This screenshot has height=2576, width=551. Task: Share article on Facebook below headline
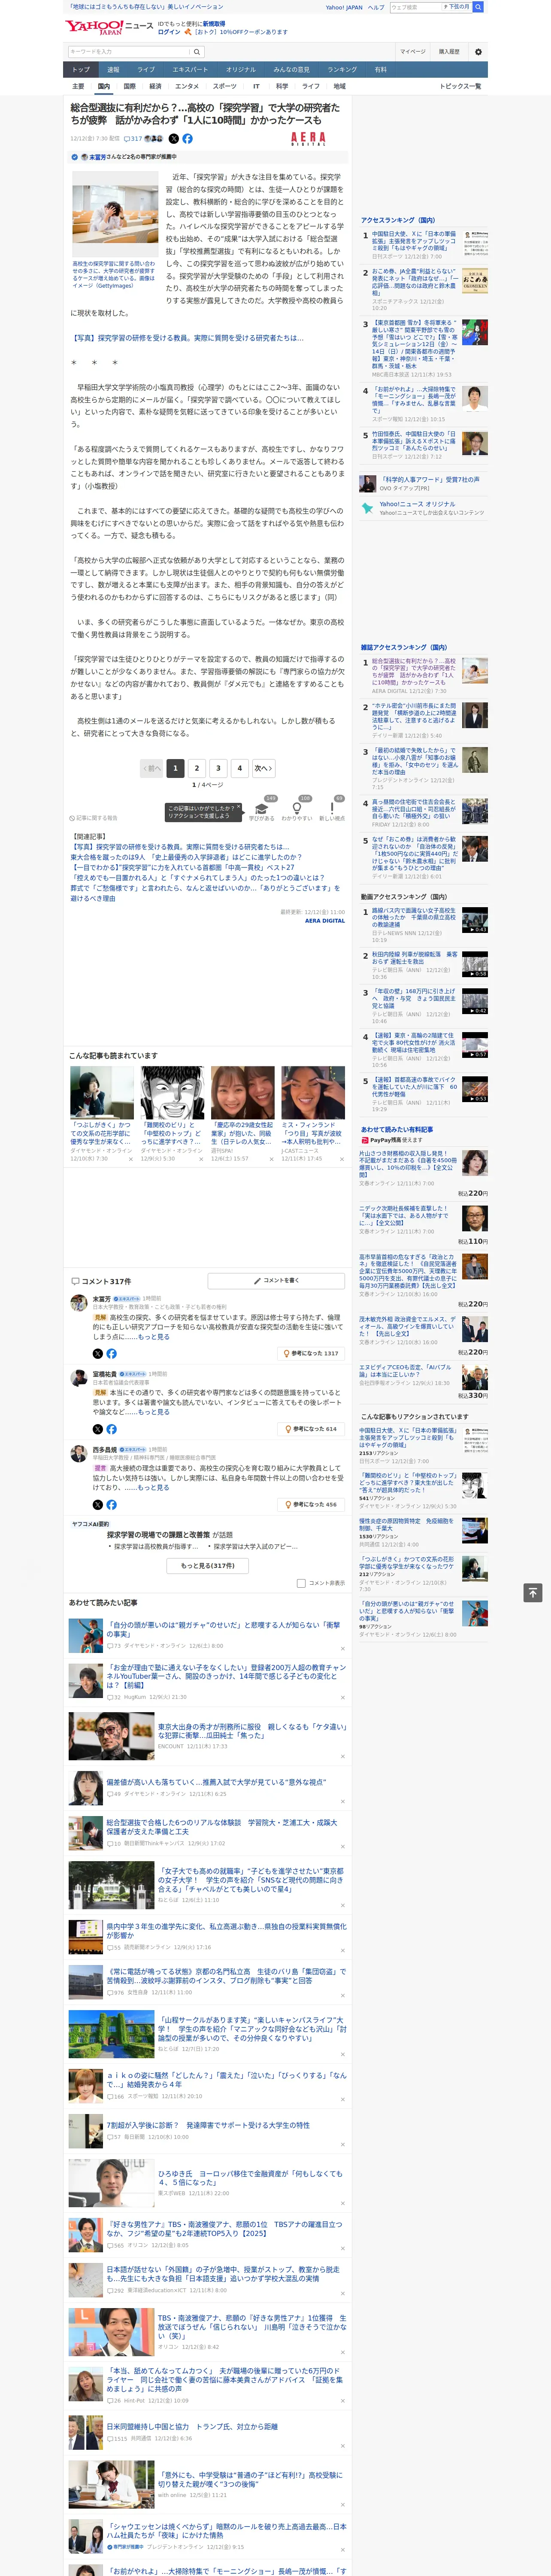(187, 139)
